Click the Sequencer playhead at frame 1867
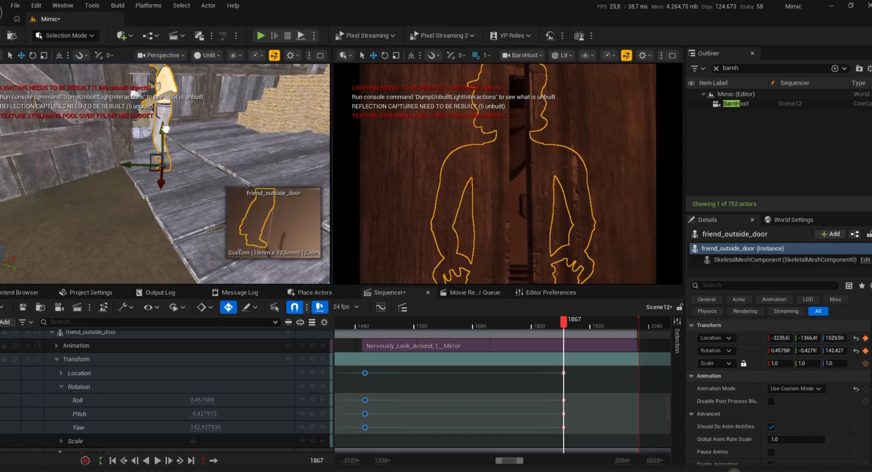This screenshot has height=472, width=872. [563, 322]
